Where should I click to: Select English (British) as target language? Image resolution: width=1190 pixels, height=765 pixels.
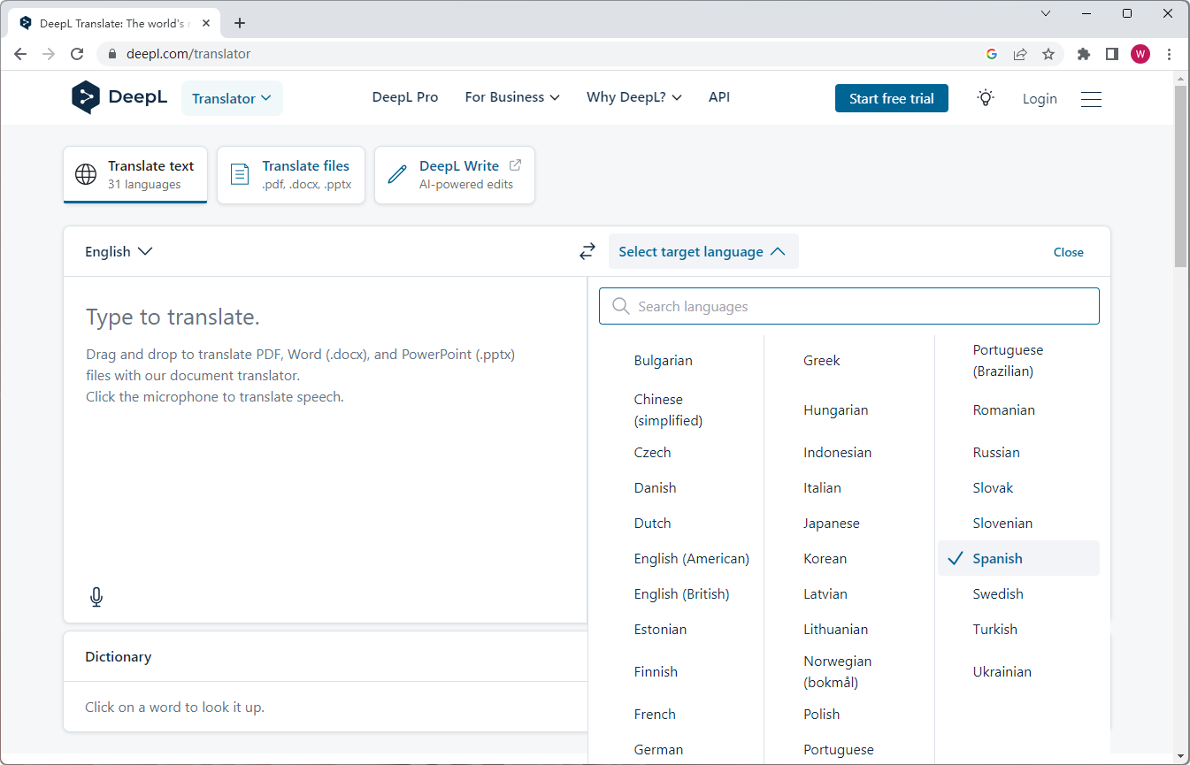click(x=681, y=594)
